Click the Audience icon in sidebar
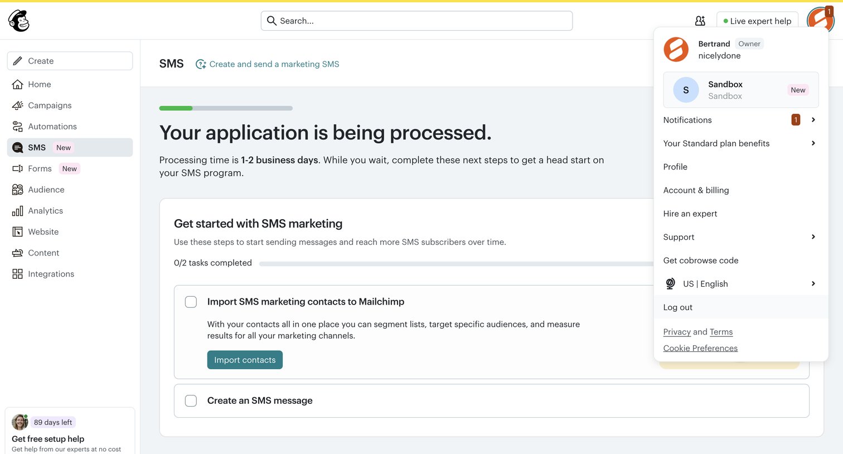Image resolution: width=843 pixels, height=454 pixels. coord(18,190)
